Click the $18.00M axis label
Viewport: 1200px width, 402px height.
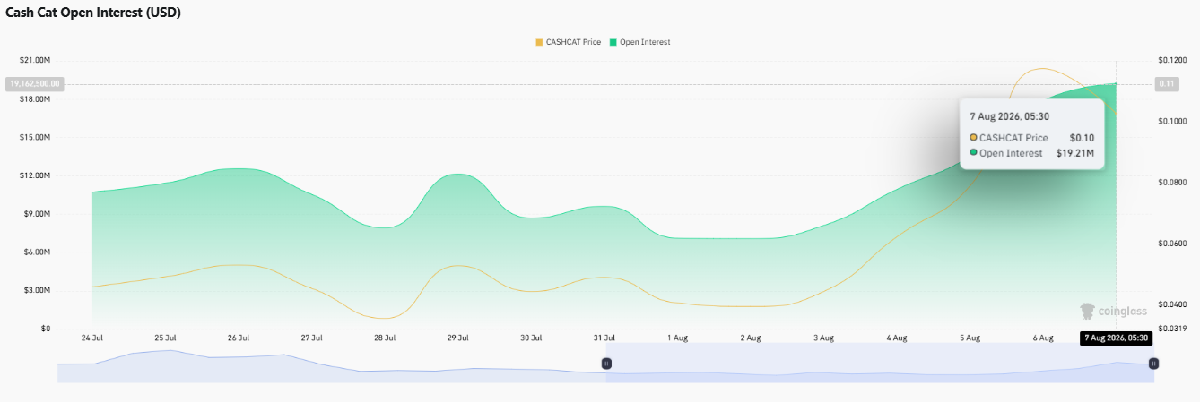[35, 98]
